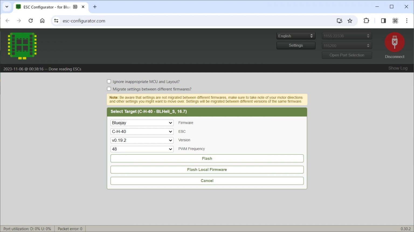Viewport: 414px width, 232px height.
Task: Open the Settings button
Action: pyautogui.click(x=296, y=45)
